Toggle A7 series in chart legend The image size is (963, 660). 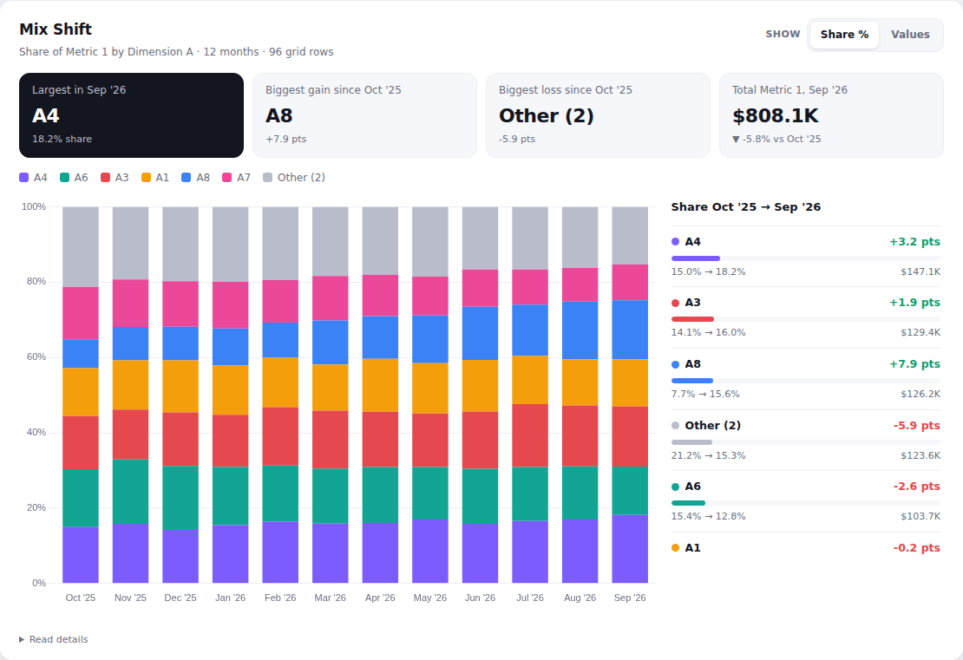coord(237,178)
